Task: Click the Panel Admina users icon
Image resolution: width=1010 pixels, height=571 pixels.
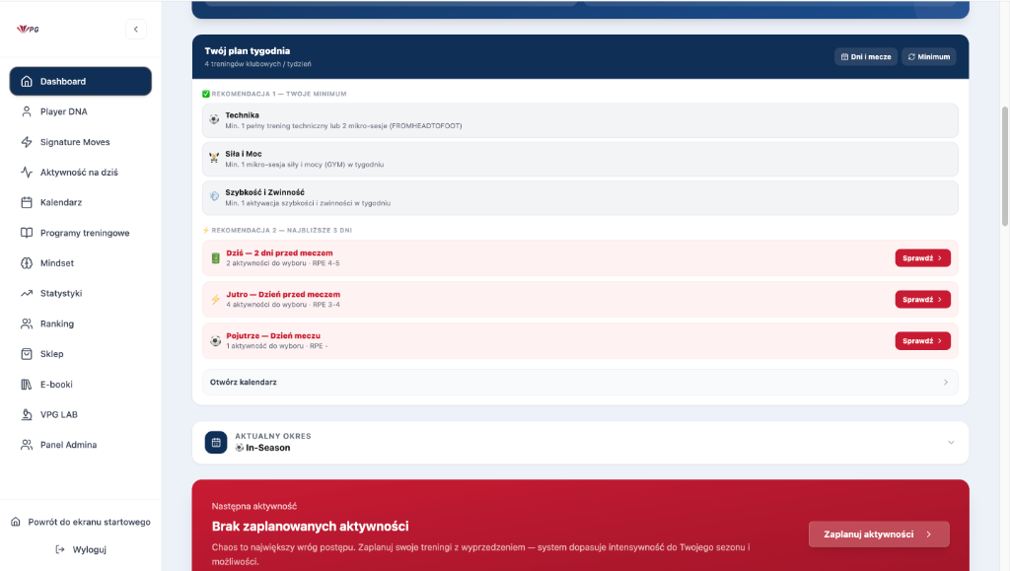Action: (x=27, y=445)
